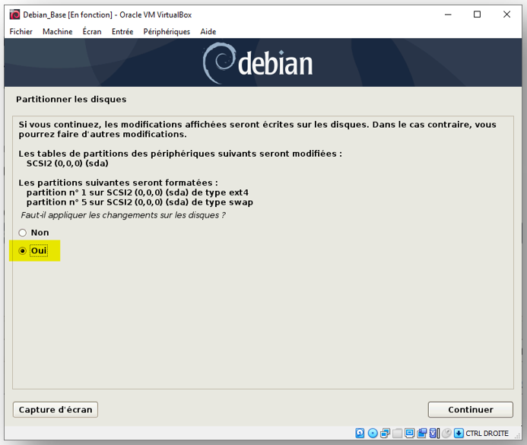Click the CTRL DROITE host key label

coord(487,434)
